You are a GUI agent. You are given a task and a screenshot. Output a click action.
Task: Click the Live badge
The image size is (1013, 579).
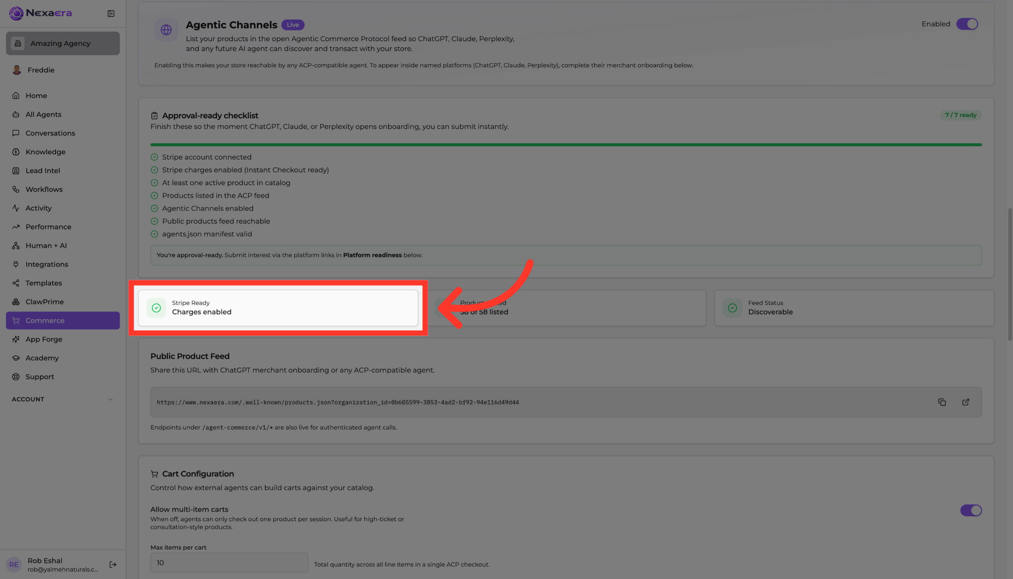click(293, 25)
